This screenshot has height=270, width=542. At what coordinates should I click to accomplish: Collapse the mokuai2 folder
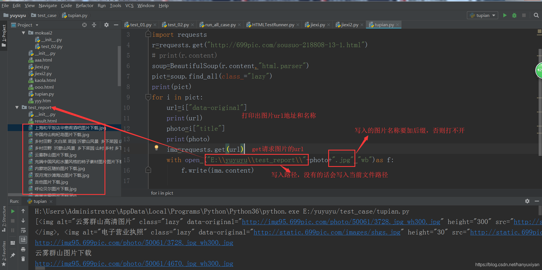(23, 33)
